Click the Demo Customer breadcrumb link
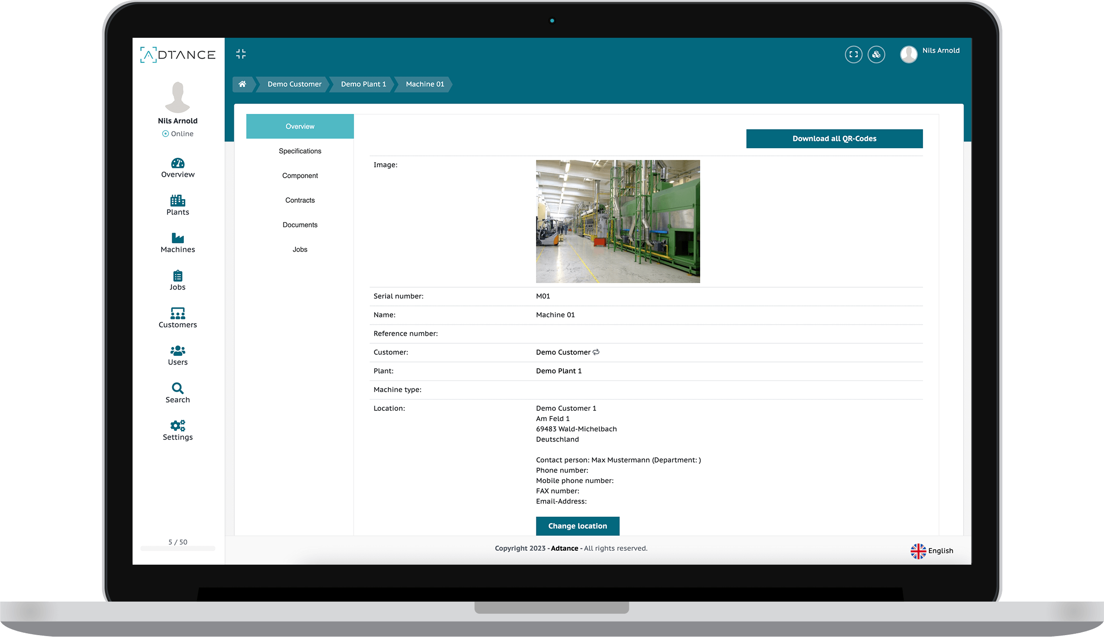Viewport: 1104px width, 637px height. (x=295, y=83)
